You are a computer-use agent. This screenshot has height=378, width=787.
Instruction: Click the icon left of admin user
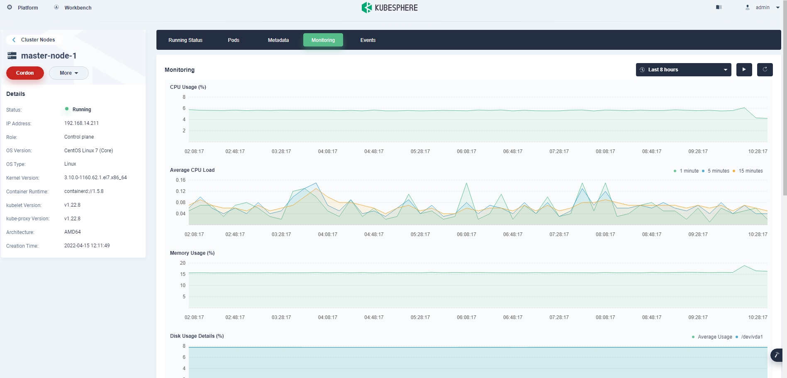[719, 7]
